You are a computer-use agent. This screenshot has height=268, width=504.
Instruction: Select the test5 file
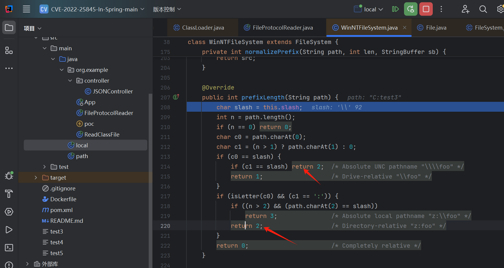[53, 253]
